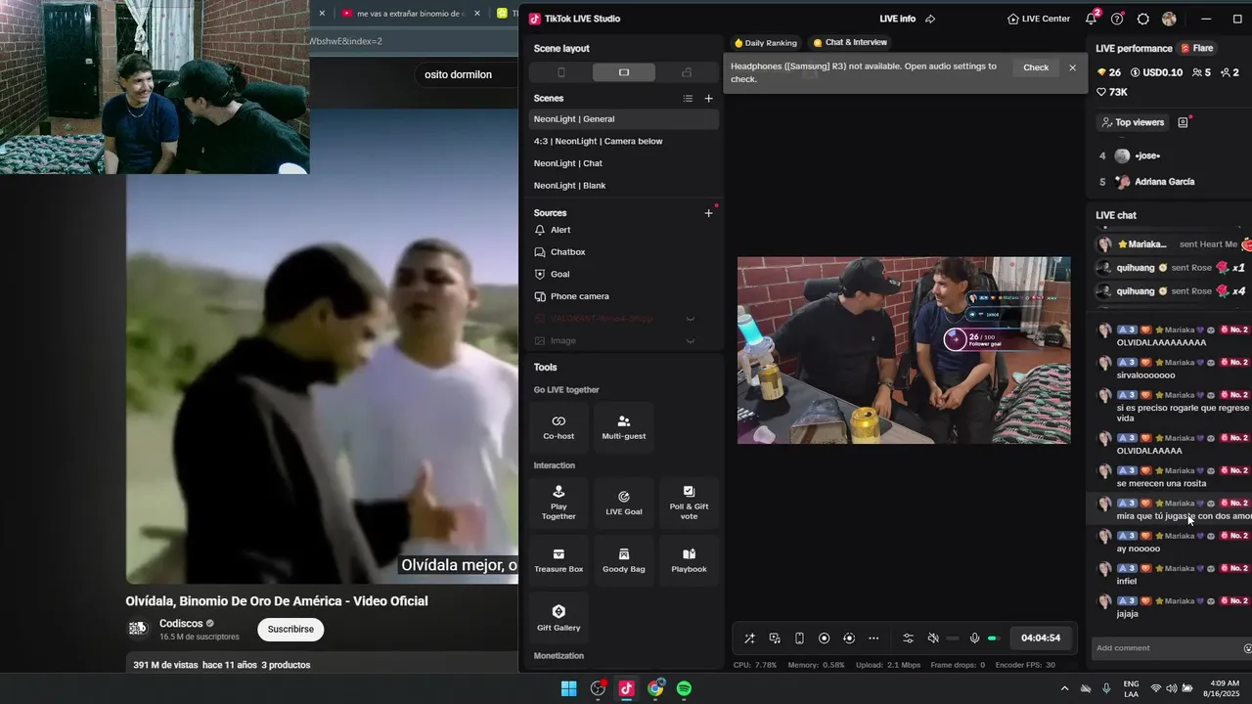Select NeonLight | Chat scene
The width and height of the screenshot is (1252, 704).
(624, 163)
